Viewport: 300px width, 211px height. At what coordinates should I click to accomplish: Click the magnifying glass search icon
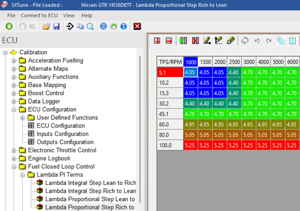point(90,26)
